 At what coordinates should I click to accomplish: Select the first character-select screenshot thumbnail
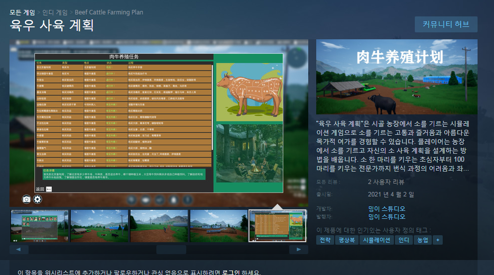[39, 226]
